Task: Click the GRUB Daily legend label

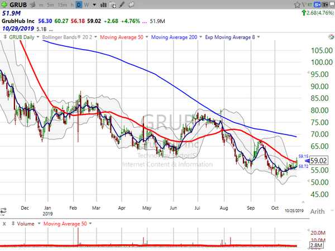Action: coord(22,37)
